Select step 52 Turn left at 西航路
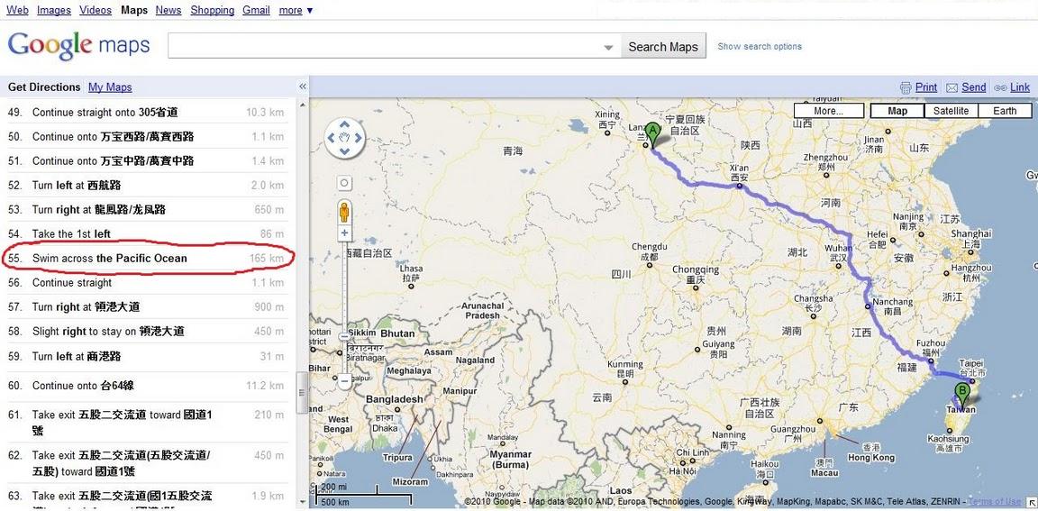Viewport: 1038px width, 511px height. (x=146, y=186)
